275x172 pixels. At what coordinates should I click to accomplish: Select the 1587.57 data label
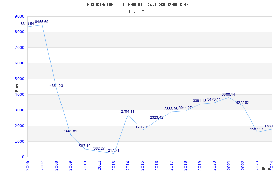pos(257,129)
